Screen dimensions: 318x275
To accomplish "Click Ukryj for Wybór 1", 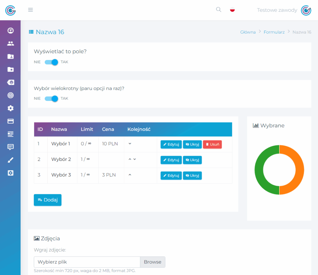I will pyautogui.click(x=192, y=144).
